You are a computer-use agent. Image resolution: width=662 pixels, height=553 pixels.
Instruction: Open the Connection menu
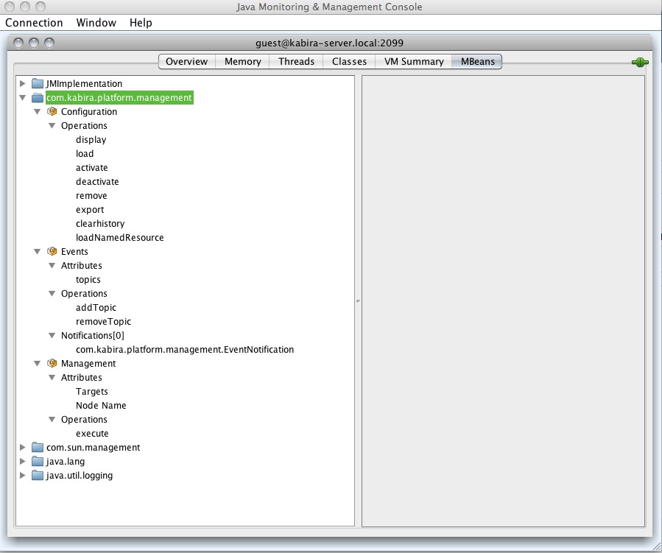34,23
